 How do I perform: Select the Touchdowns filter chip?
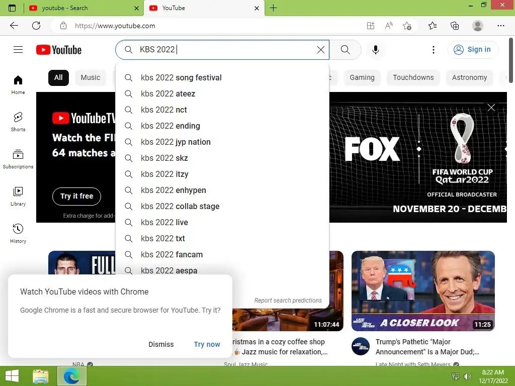[x=413, y=78]
